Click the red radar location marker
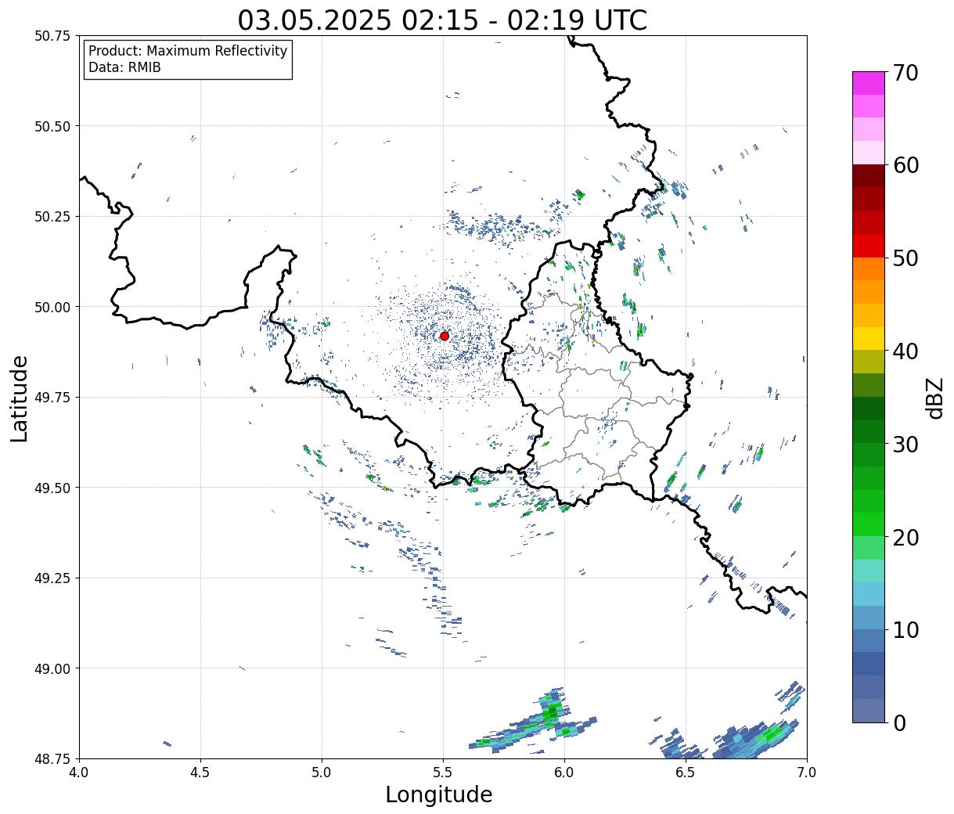 click(x=445, y=336)
